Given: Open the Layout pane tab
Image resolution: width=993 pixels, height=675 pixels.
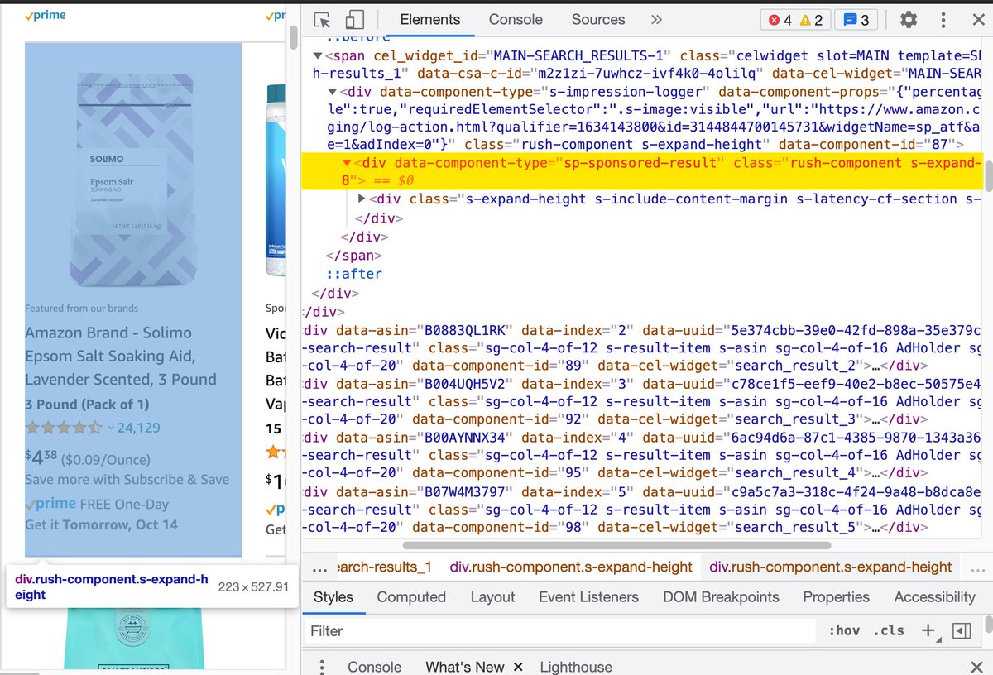Looking at the screenshot, I should pos(492,596).
